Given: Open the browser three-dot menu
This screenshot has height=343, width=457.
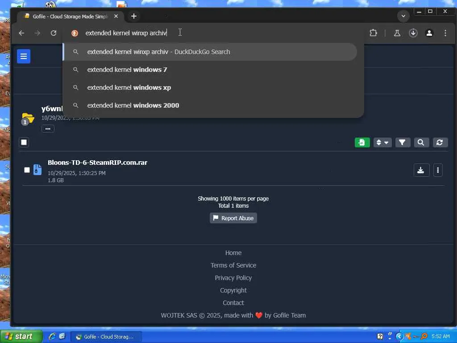Looking at the screenshot, I should click(x=445, y=33).
